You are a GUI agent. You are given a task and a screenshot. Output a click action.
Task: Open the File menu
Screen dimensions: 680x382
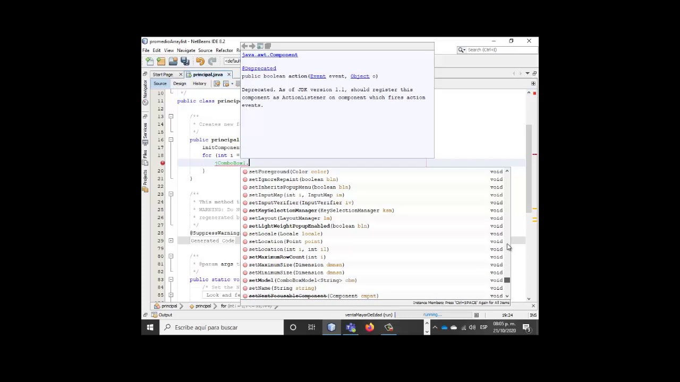[x=146, y=50]
